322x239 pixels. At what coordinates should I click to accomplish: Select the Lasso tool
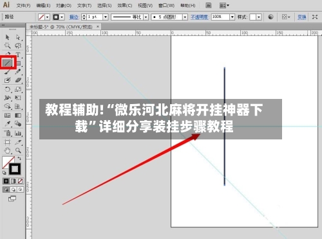click(18, 46)
